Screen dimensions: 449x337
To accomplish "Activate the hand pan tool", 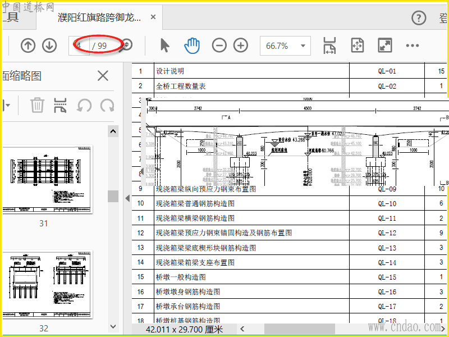I will click(191, 45).
